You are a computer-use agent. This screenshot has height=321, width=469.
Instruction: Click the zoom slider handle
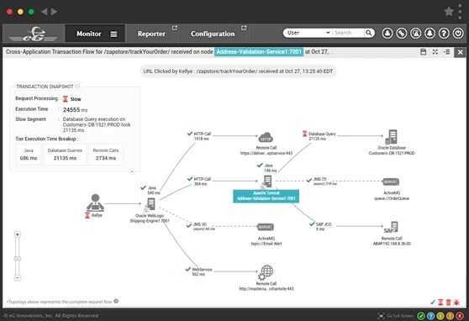18,258
